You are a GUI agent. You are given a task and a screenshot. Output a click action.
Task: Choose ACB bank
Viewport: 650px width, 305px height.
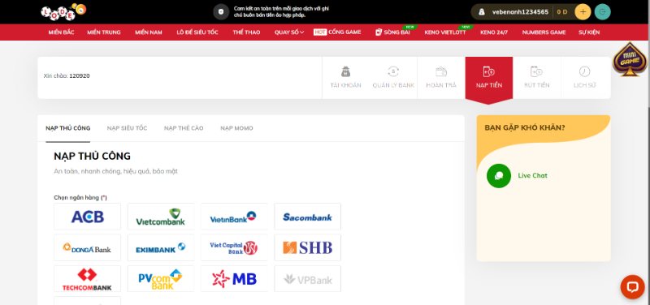(88, 217)
